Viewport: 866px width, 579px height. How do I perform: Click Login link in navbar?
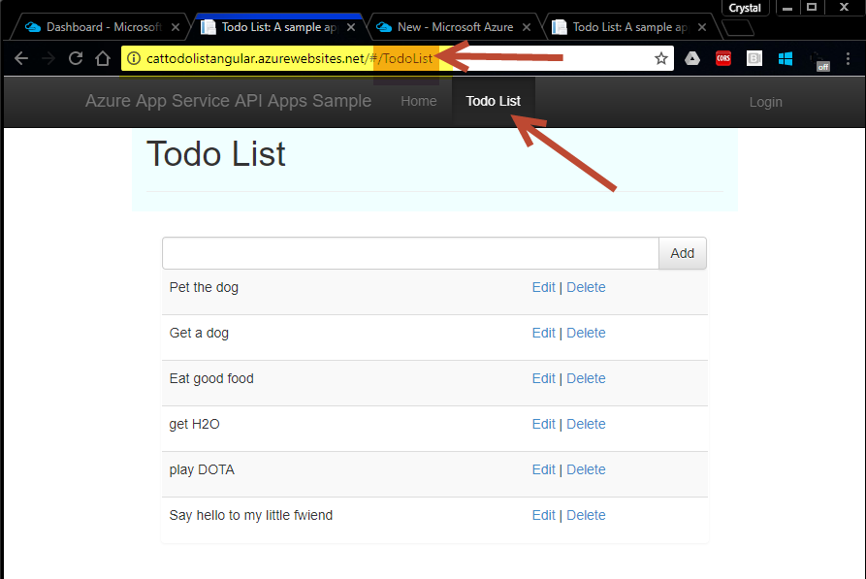(765, 102)
